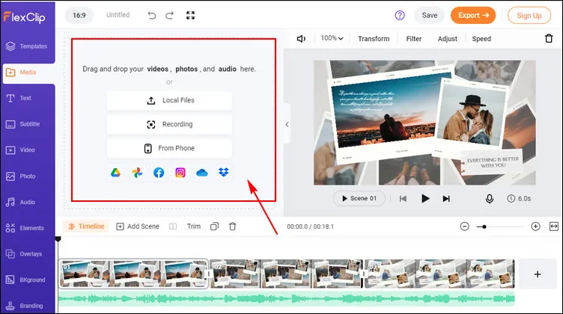Play the full video

coord(425,199)
